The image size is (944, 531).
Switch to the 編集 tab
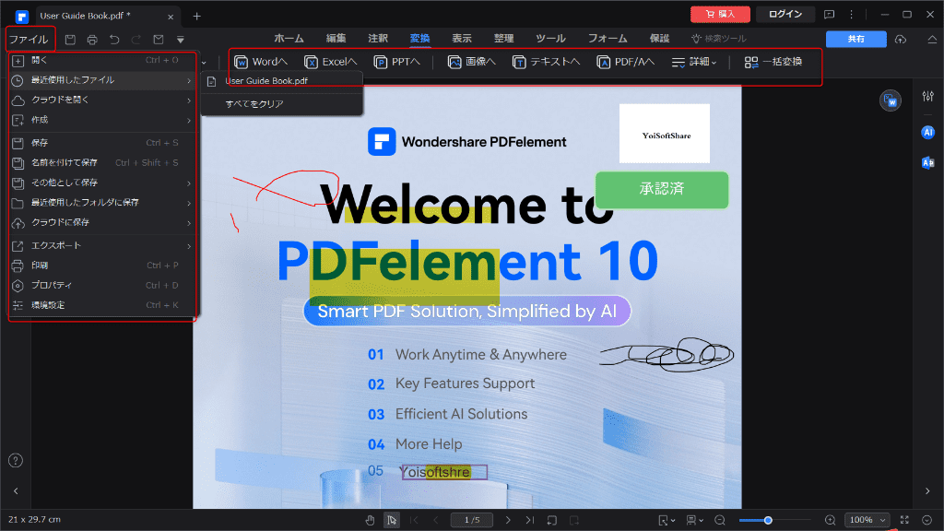(x=336, y=39)
